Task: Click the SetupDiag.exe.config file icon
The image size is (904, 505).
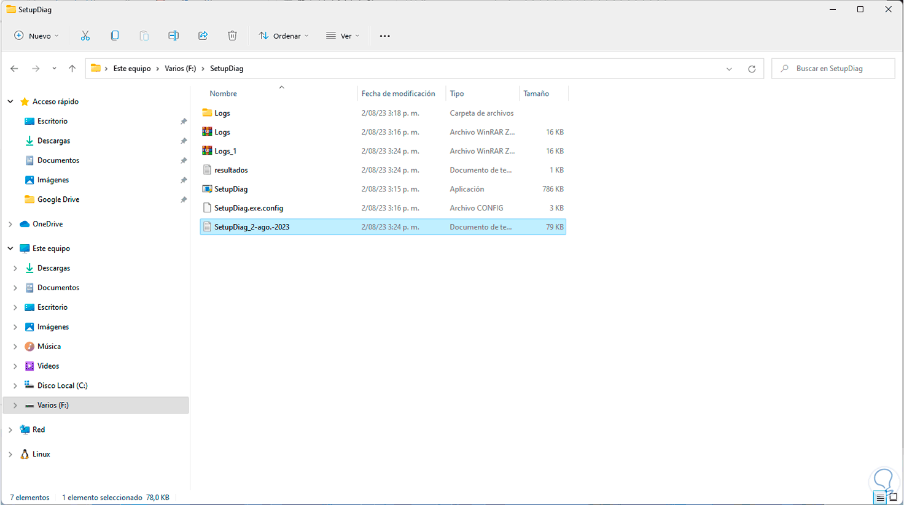Action: pyautogui.click(x=207, y=208)
